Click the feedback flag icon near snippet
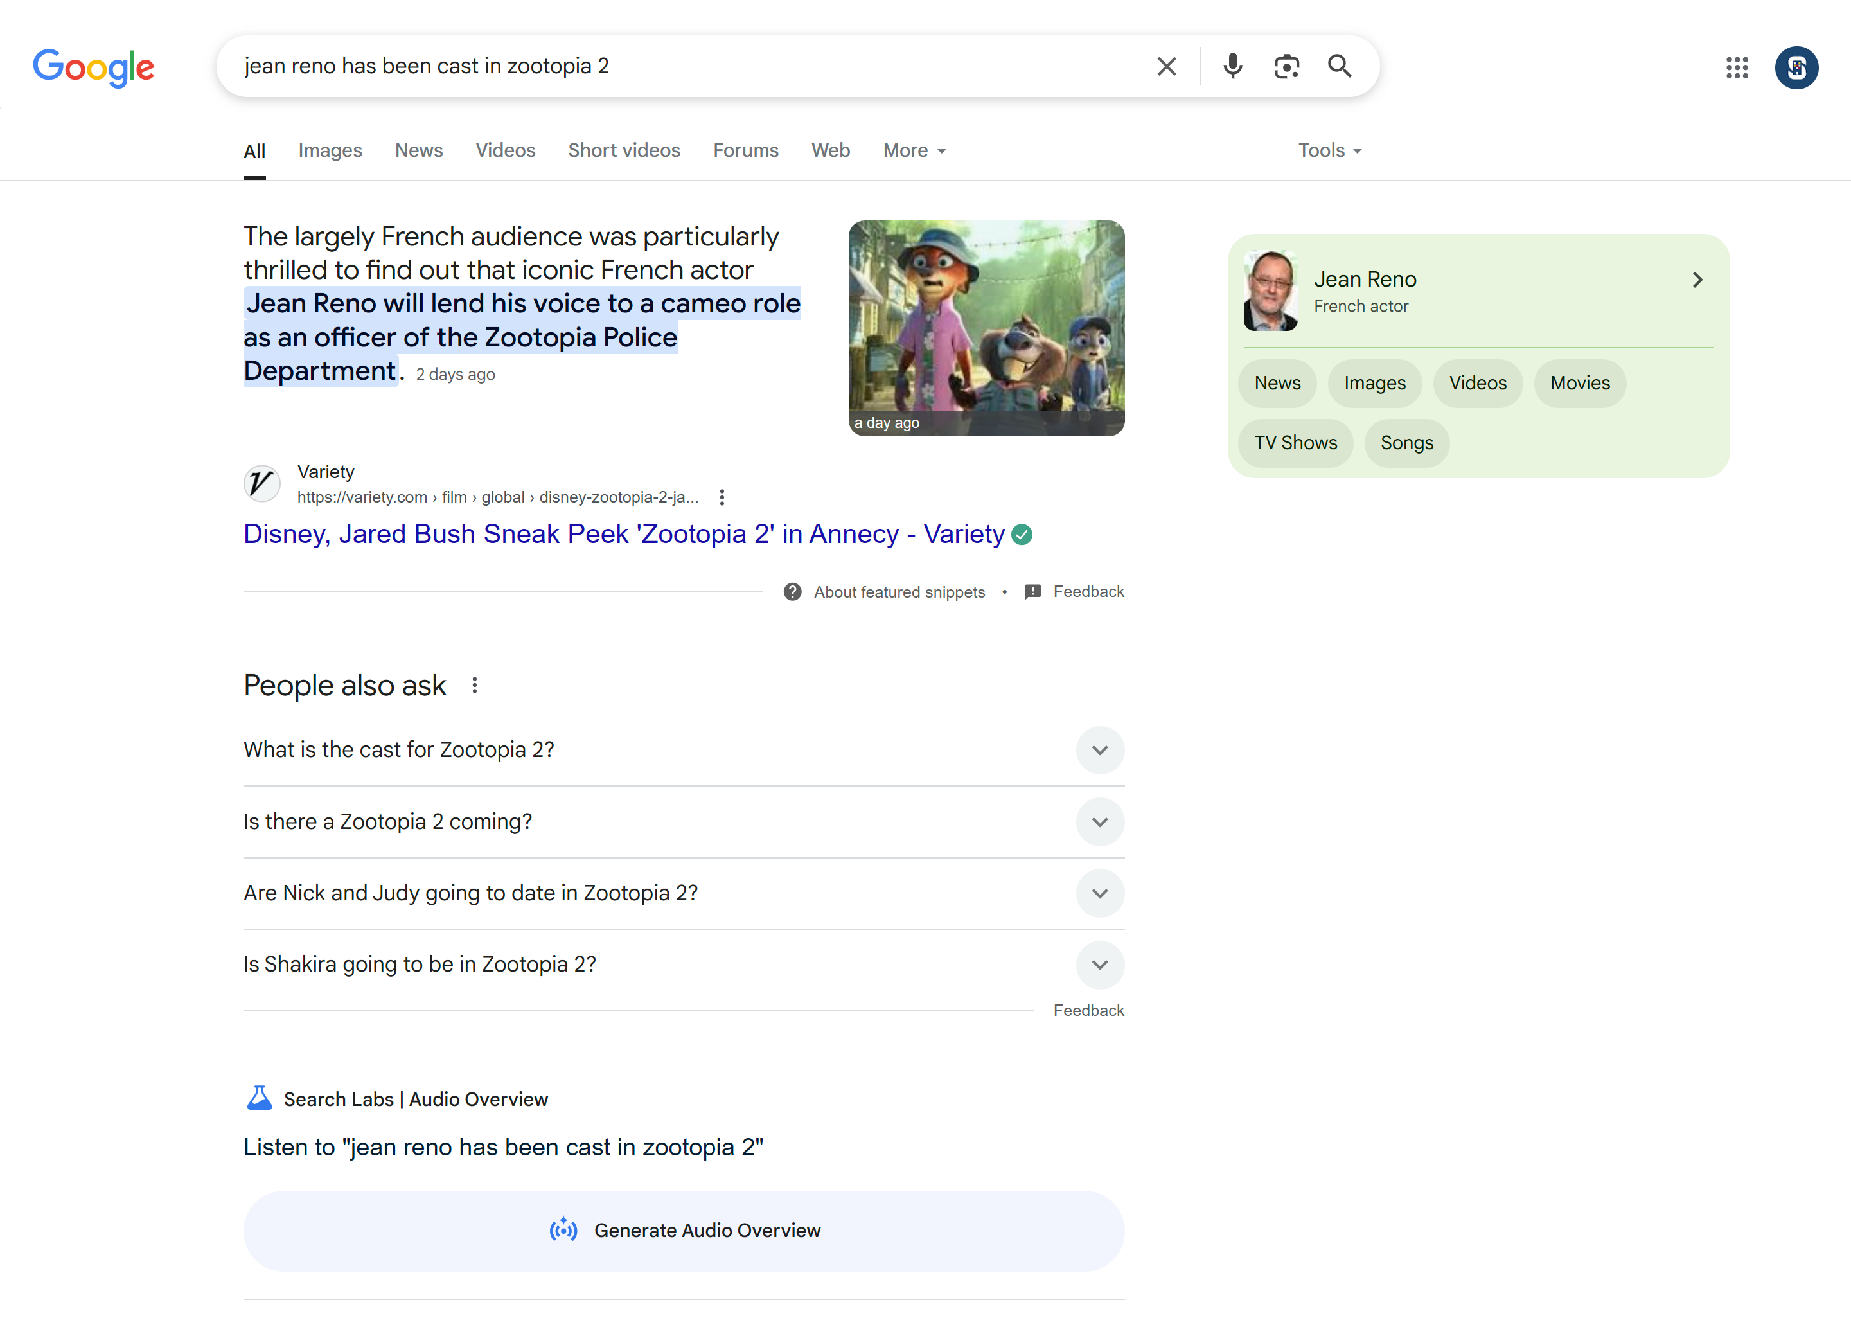The image size is (1851, 1336). [x=1032, y=592]
